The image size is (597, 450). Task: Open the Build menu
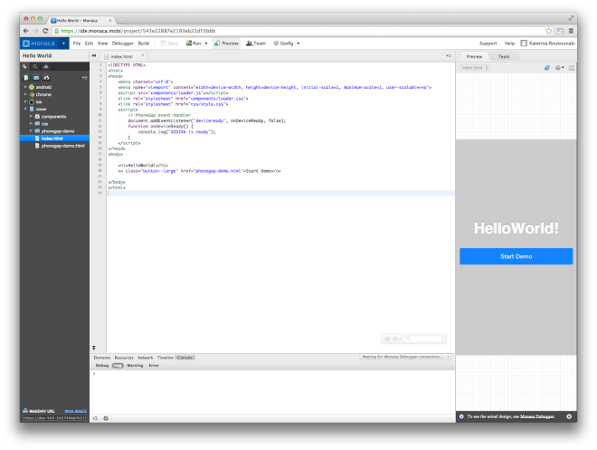click(144, 43)
